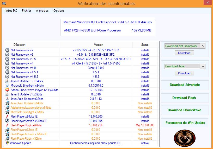Click the Download Flash button
The height and width of the screenshot is (149, 213).
tap(185, 98)
